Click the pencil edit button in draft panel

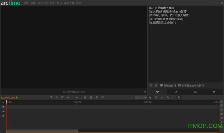[x=156, y=85]
